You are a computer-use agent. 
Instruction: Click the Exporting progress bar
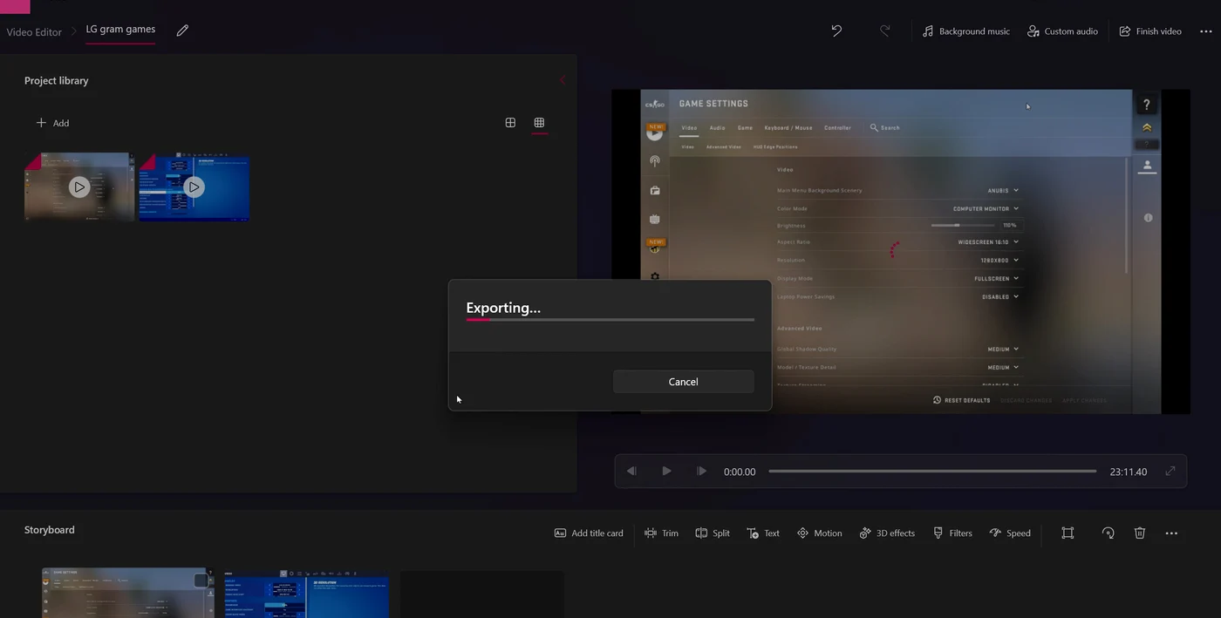point(610,320)
